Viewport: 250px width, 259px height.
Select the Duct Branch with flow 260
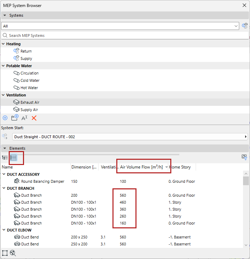(122, 216)
